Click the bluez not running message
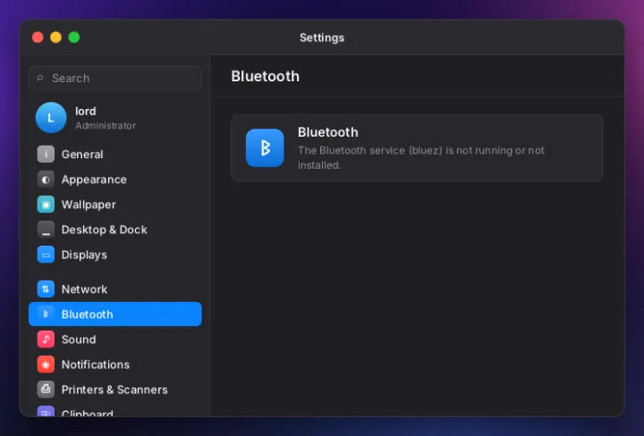The height and width of the screenshot is (436, 644). point(421,157)
